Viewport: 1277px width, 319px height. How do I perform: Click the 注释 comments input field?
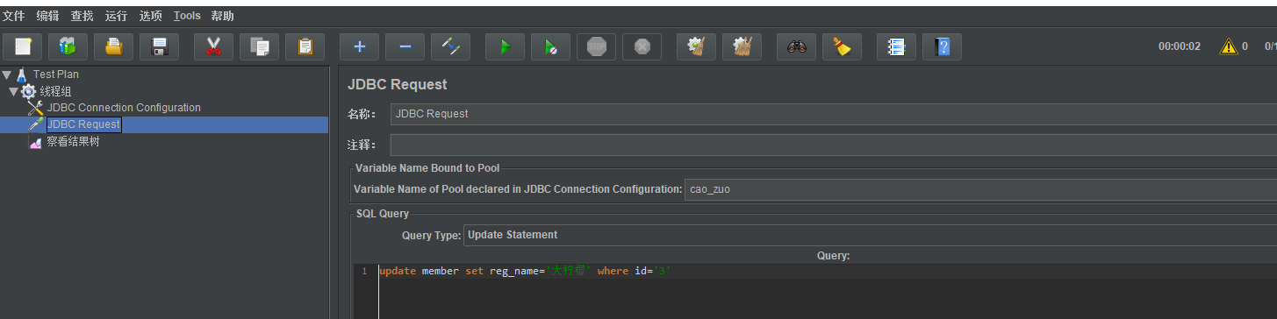tap(833, 145)
